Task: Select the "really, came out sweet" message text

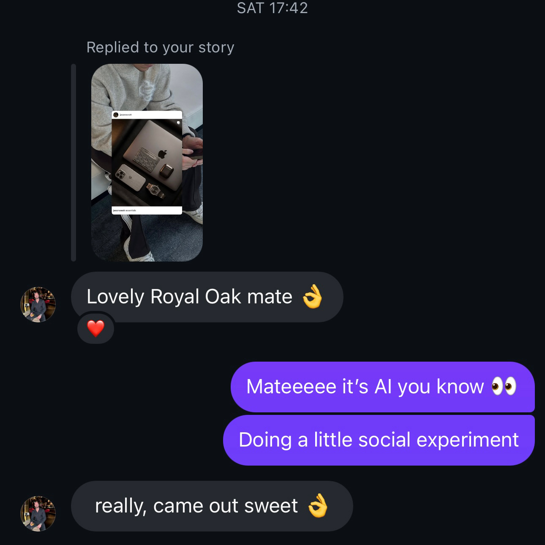Action: [x=196, y=506]
